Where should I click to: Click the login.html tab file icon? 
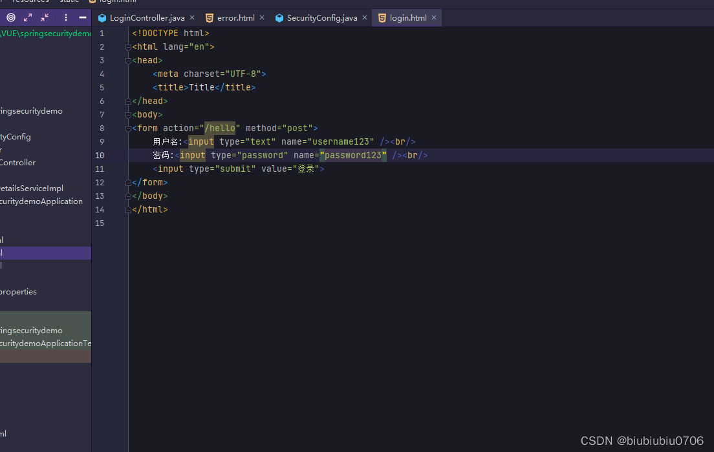382,17
